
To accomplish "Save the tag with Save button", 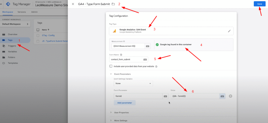I will coord(260,4).
